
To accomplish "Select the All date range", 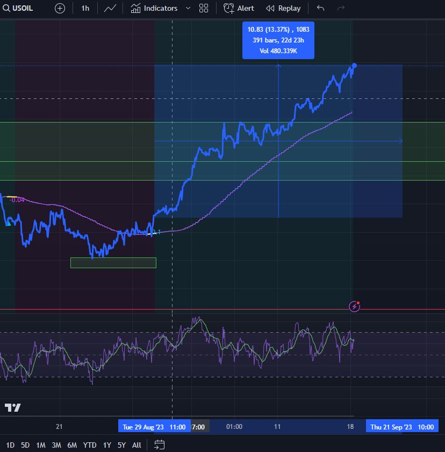I will coord(137,445).
